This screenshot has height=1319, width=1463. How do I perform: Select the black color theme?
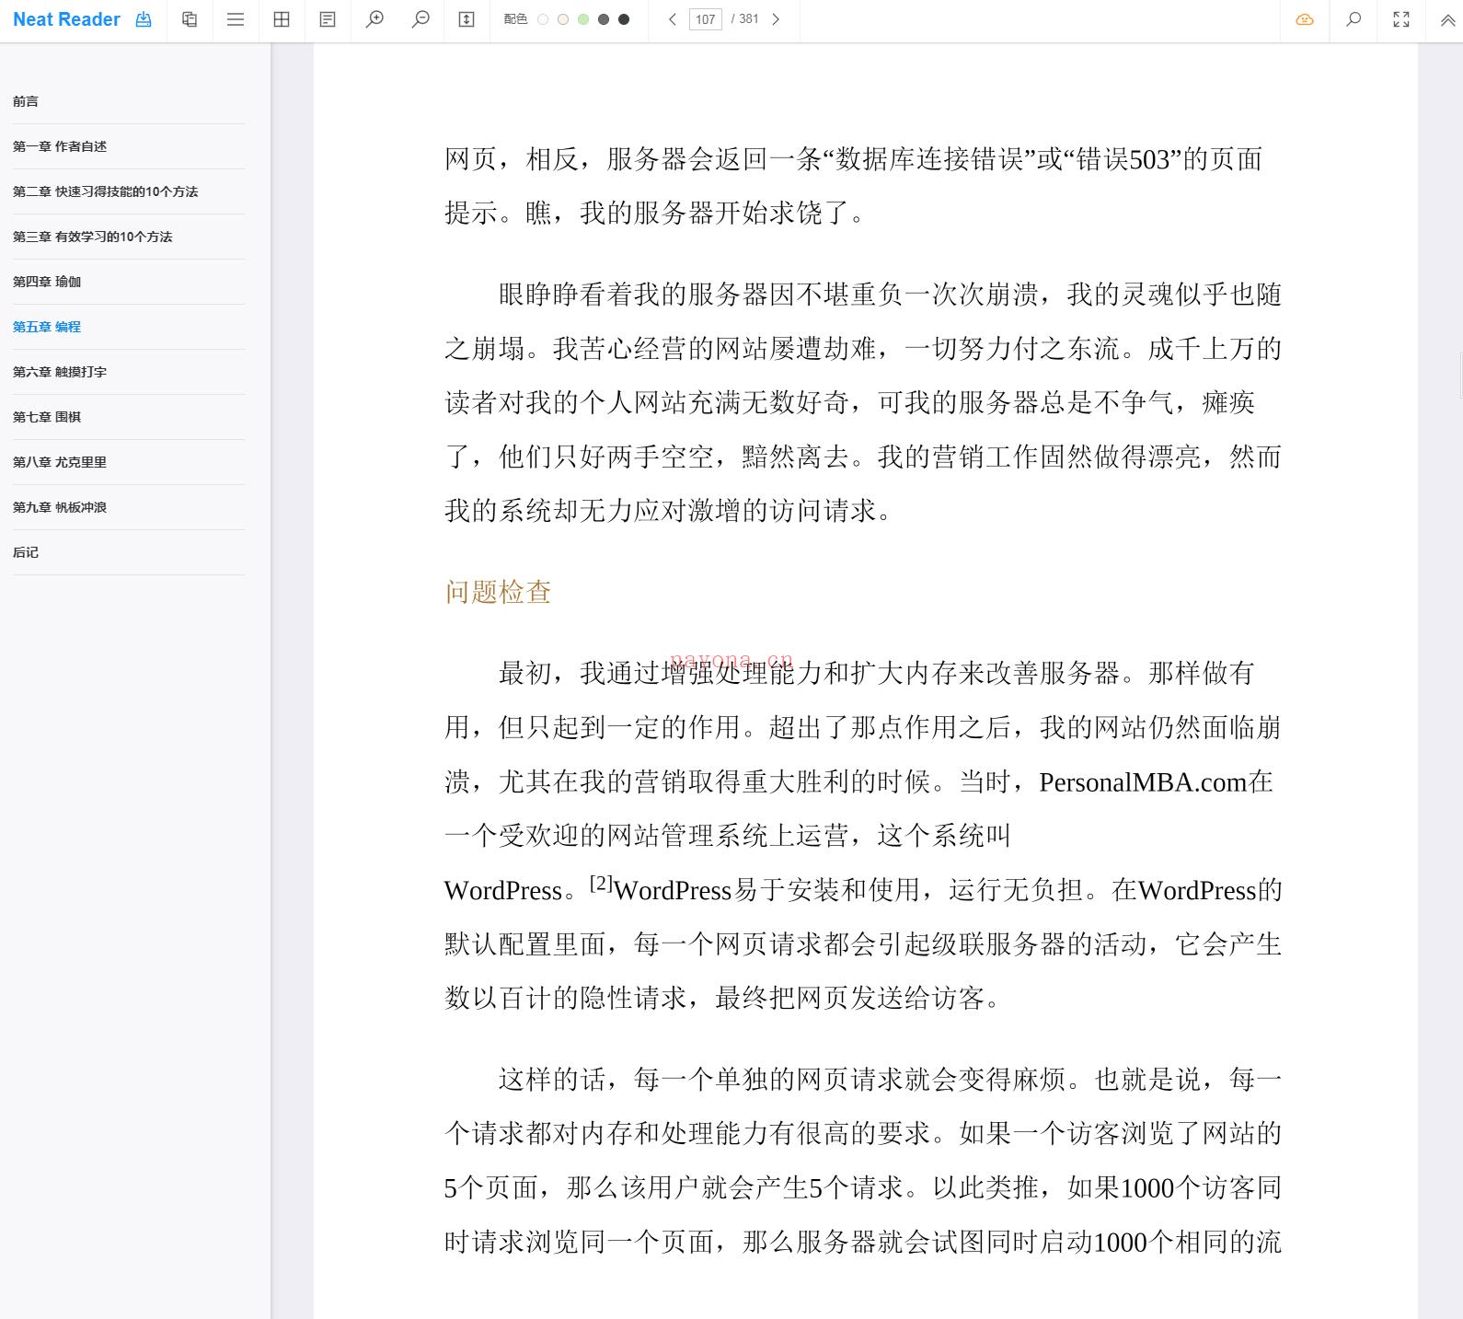624,19
